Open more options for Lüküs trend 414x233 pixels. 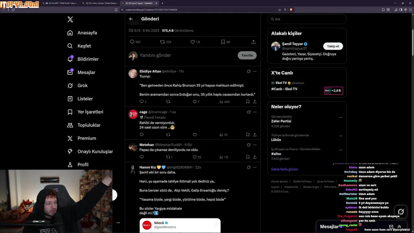(x=341, y=136)
